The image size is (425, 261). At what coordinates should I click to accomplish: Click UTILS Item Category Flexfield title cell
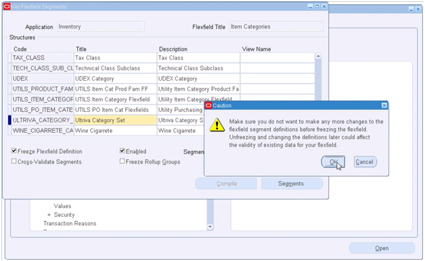116,100
